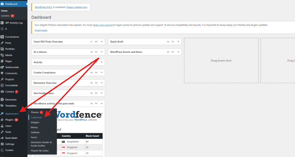Click the Please update now link
This screenshot has height=157, width=295.
tap(77, 7)
